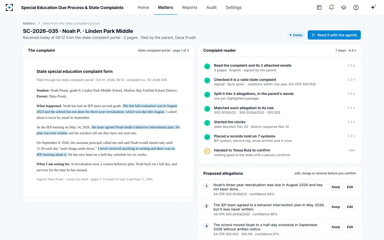Keep allegation 3 about half-day schedule

click(336, 227)
